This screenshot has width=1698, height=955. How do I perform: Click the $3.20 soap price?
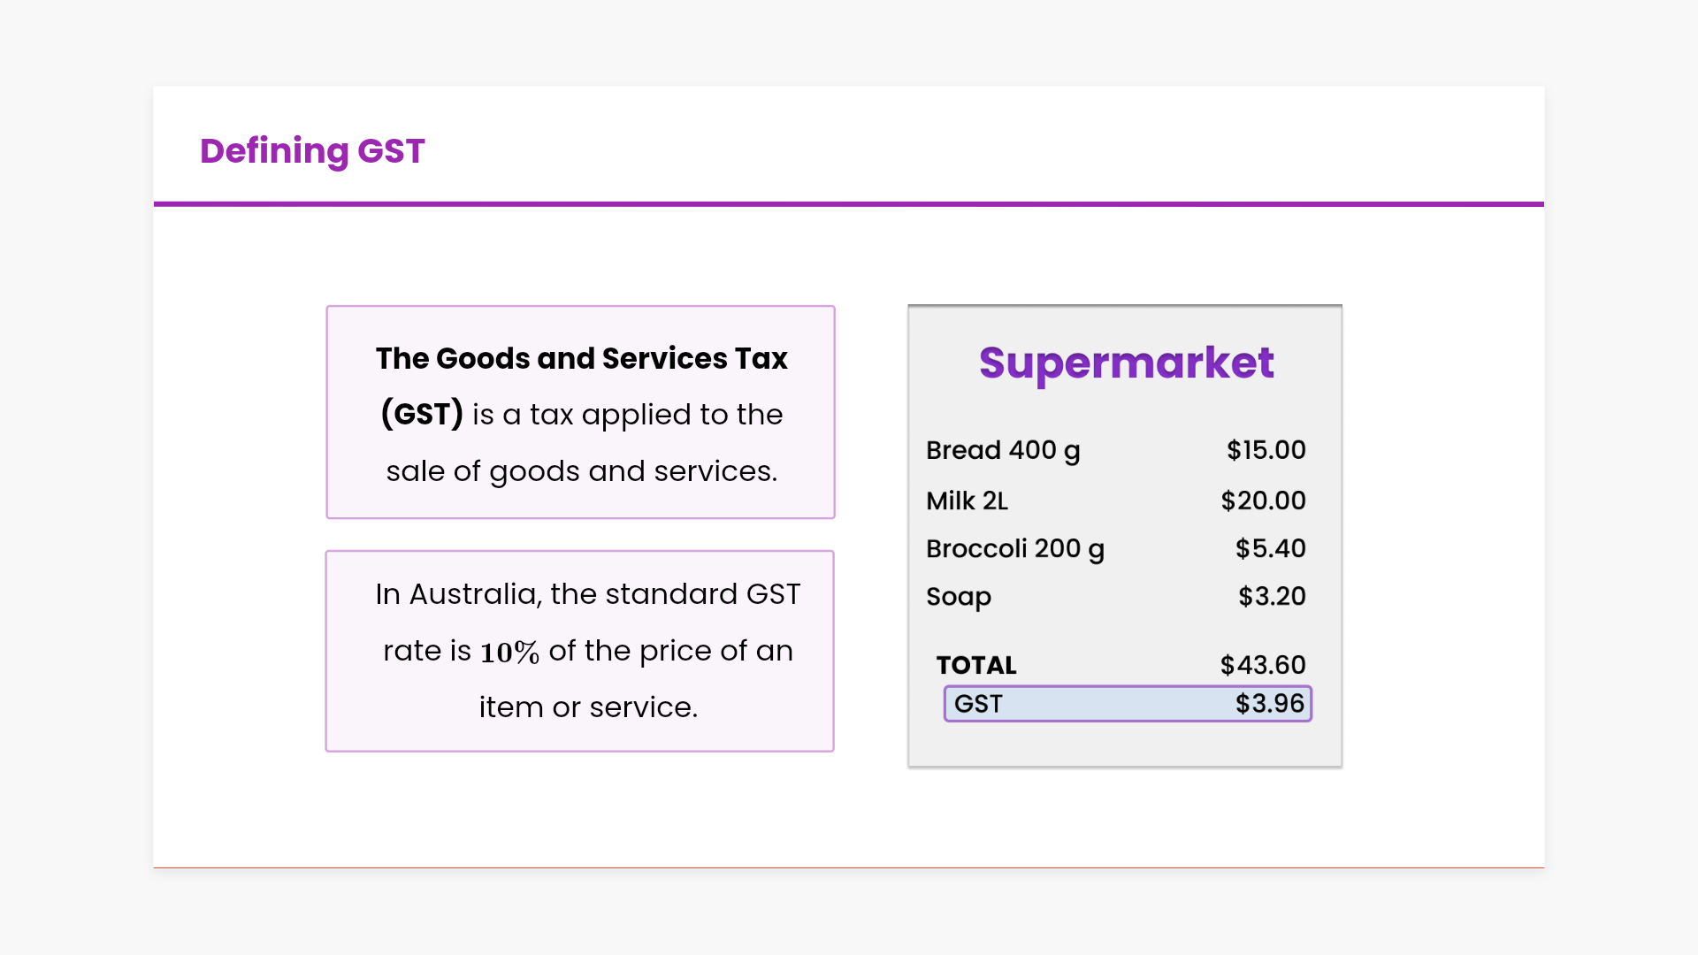1272,597
